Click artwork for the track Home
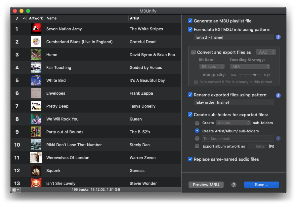 click(36, 54)
